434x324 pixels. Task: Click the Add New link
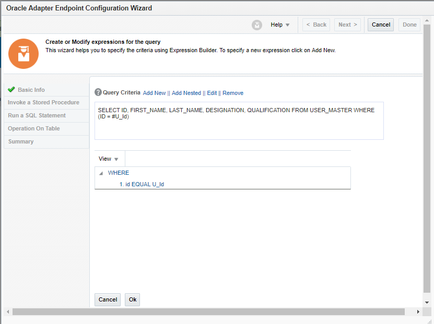click(x=154, y=93)
